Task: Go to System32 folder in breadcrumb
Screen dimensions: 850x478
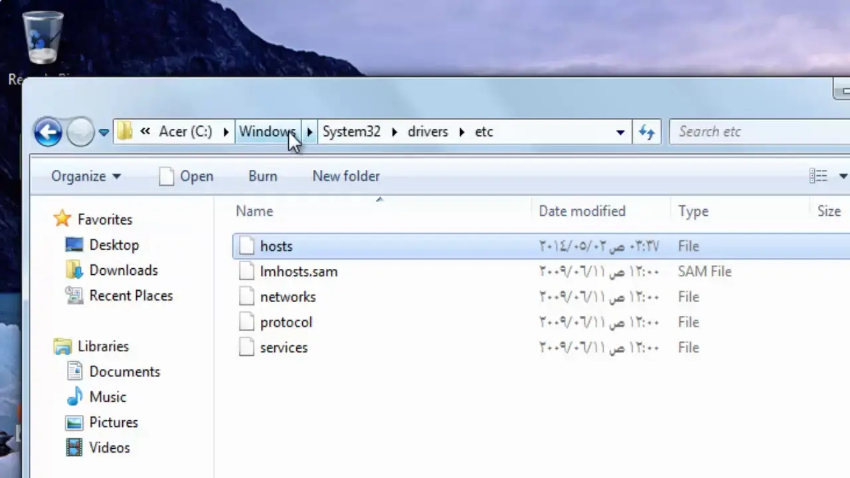Action: [351, 131]
